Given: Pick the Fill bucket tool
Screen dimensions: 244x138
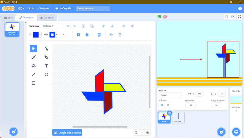Looking at the screenshot, I should click(x=33, y=66).
